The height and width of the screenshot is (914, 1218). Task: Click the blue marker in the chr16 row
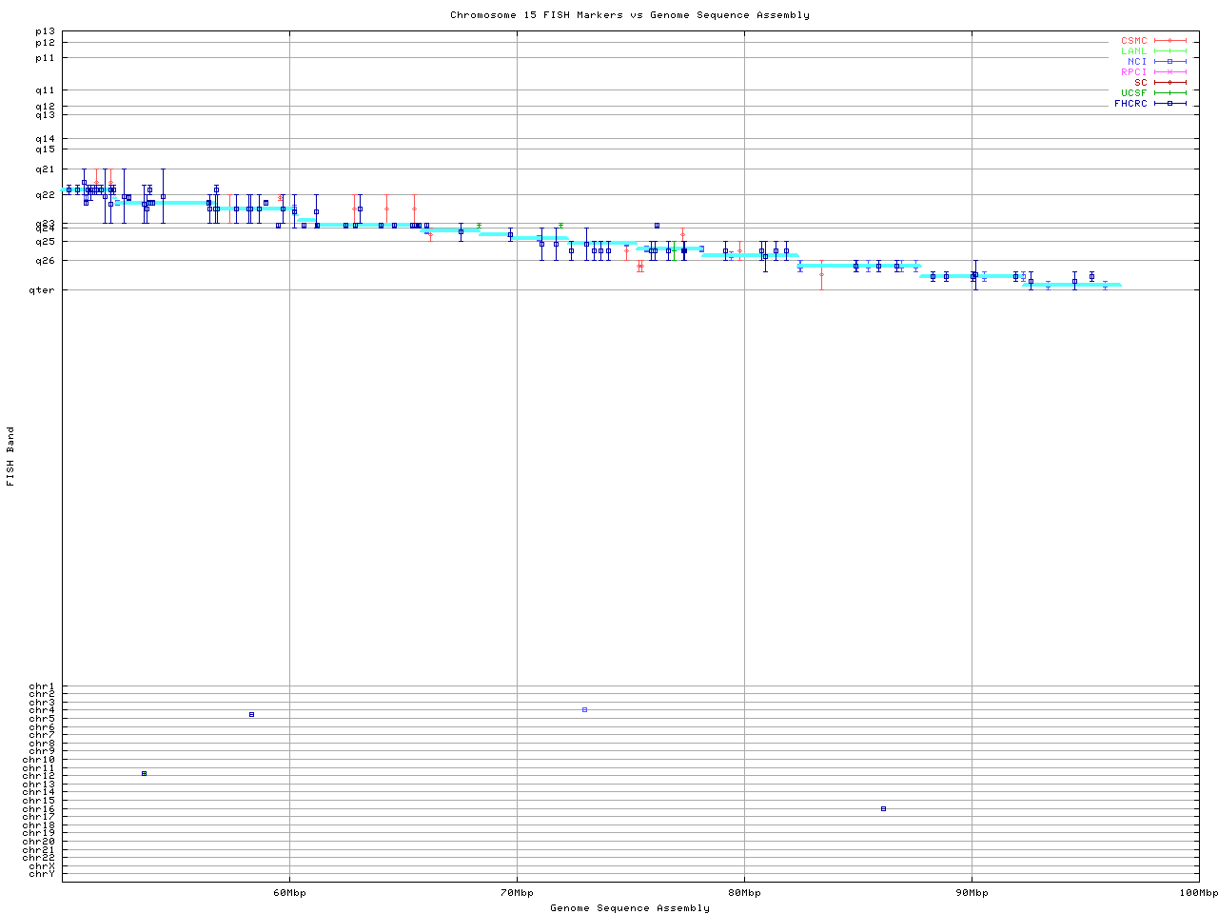[x=883, y=808]
